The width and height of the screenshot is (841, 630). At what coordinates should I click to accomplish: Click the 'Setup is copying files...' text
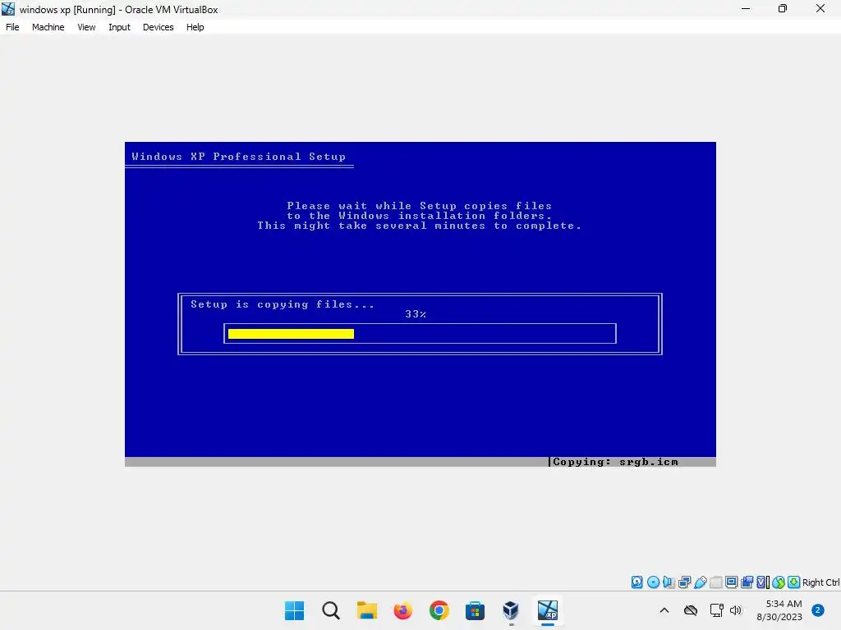coord(283,304)
